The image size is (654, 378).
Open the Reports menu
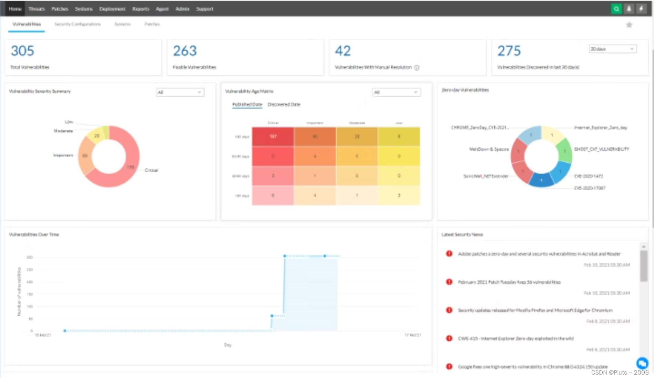tap(141, 9)
